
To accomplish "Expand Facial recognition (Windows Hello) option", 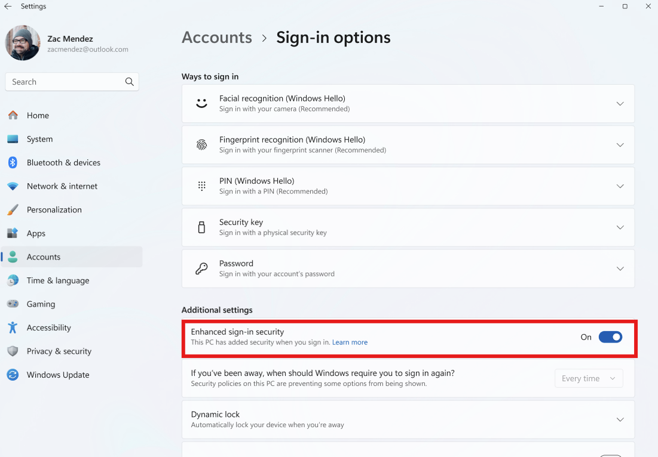I will 620,104.
